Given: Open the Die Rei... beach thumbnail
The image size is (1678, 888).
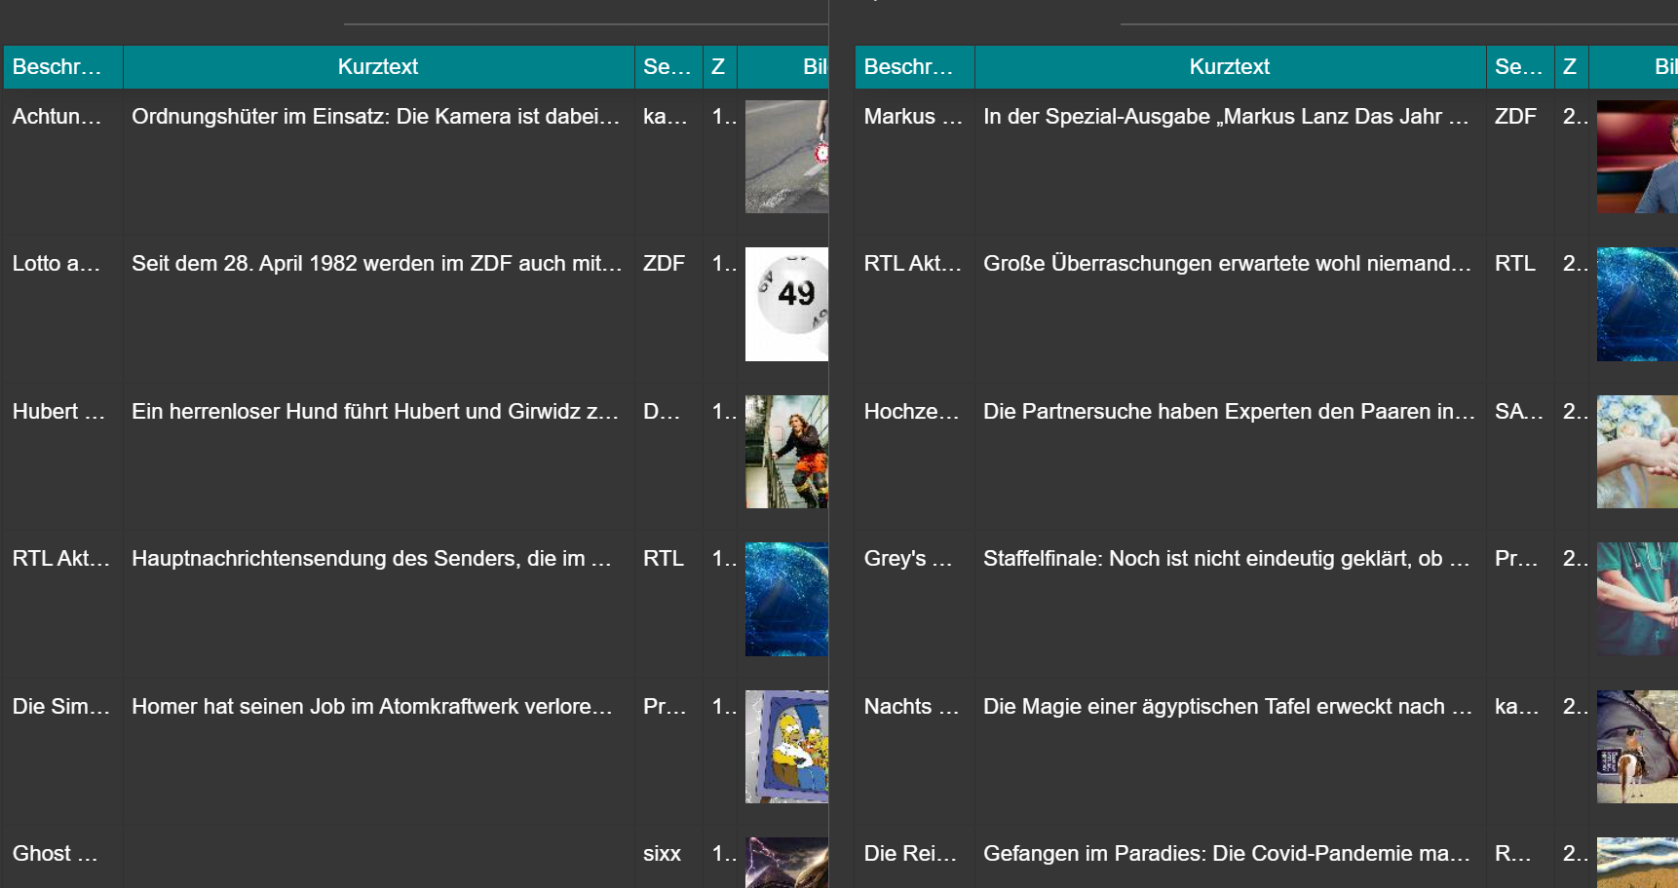Looking at the screenshot, I should (1637, 863).
